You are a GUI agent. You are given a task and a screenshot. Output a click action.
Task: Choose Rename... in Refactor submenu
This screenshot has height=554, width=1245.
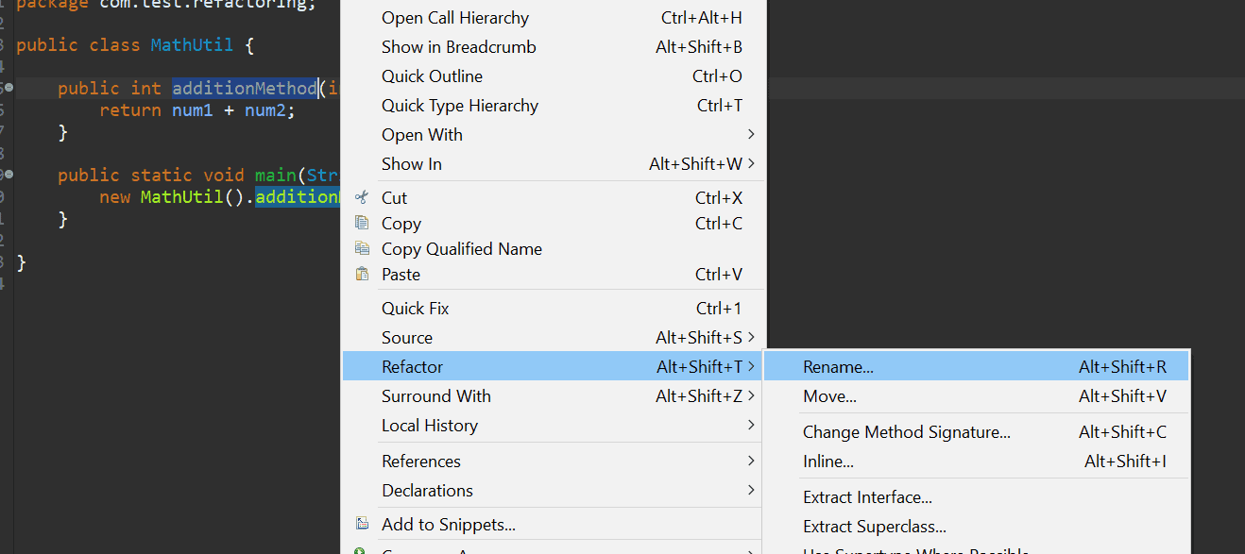(x=976, y=367)
